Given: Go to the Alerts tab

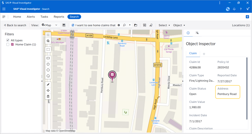Looking at the screenshot, I should click(x=31, y=17).
